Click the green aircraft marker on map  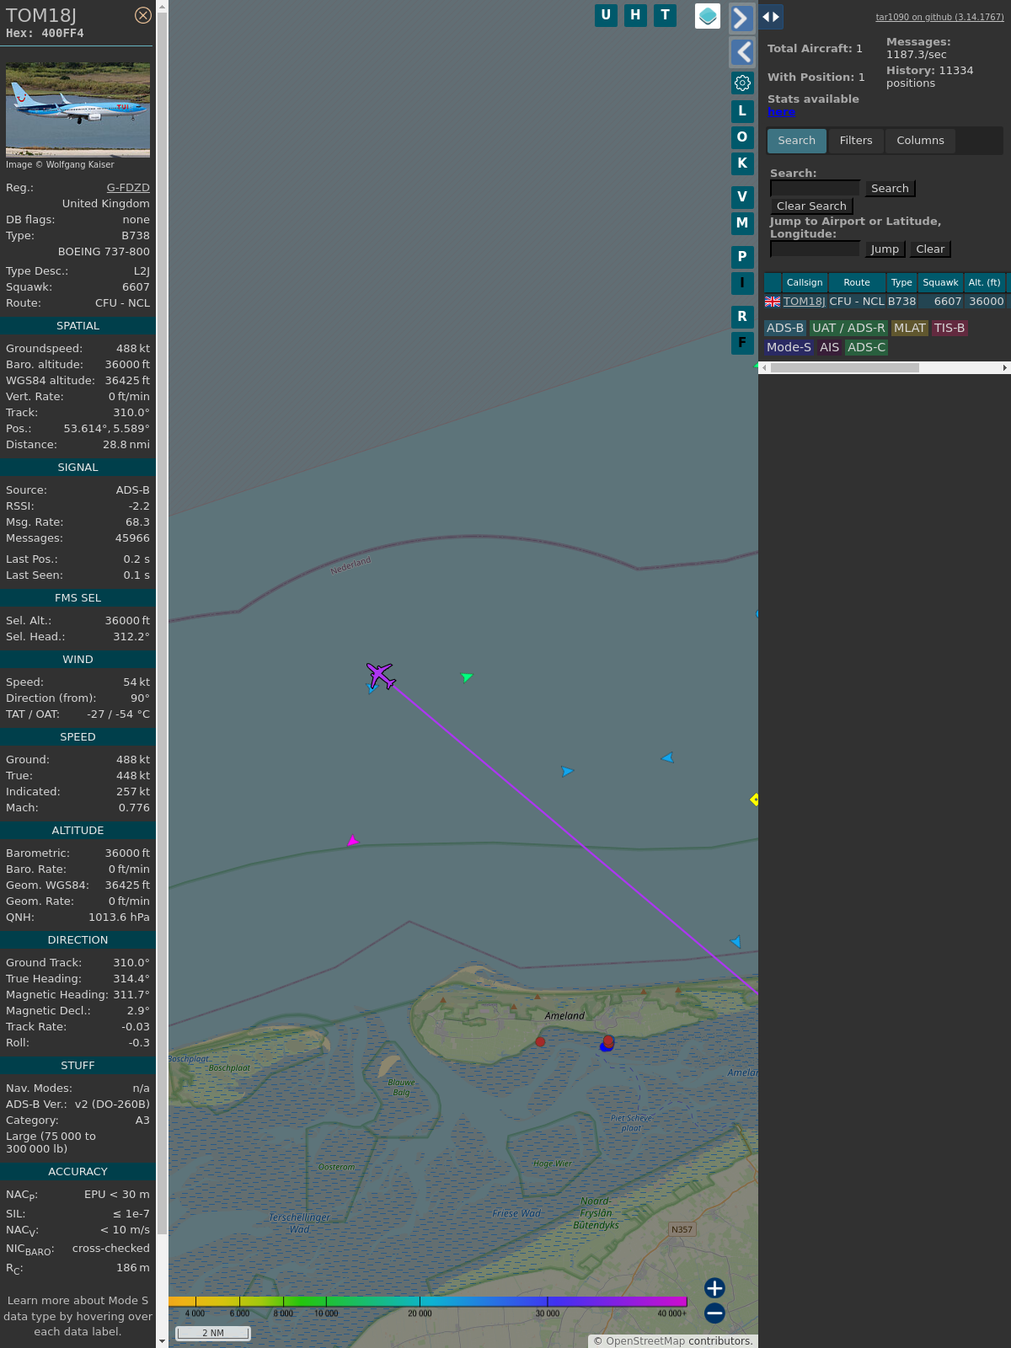coord(467,677)
